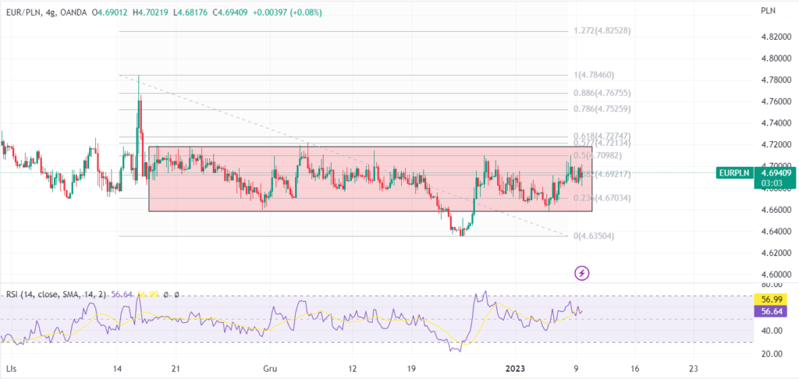
Task: Click the 0.618 (4.72747) Fibonacci level label
Action: [x=602, y=136]
